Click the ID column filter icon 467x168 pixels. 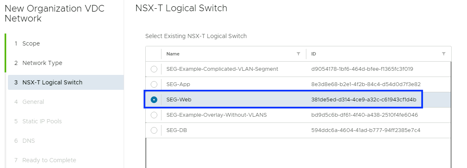[x=444, y=54]
